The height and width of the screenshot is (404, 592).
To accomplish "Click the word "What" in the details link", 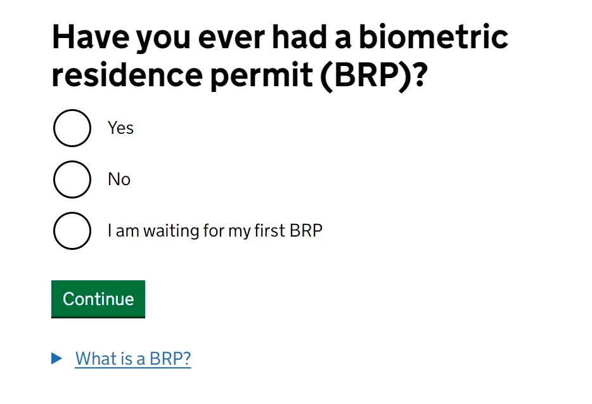I will coord(95,359).
